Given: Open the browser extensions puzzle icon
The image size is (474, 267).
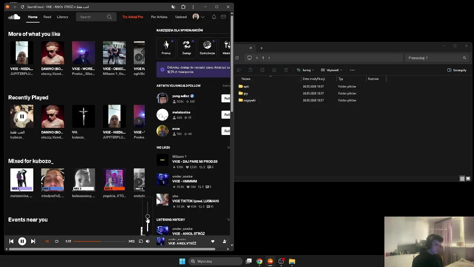Looking at the screenshot, I should (x=183, y=7).
